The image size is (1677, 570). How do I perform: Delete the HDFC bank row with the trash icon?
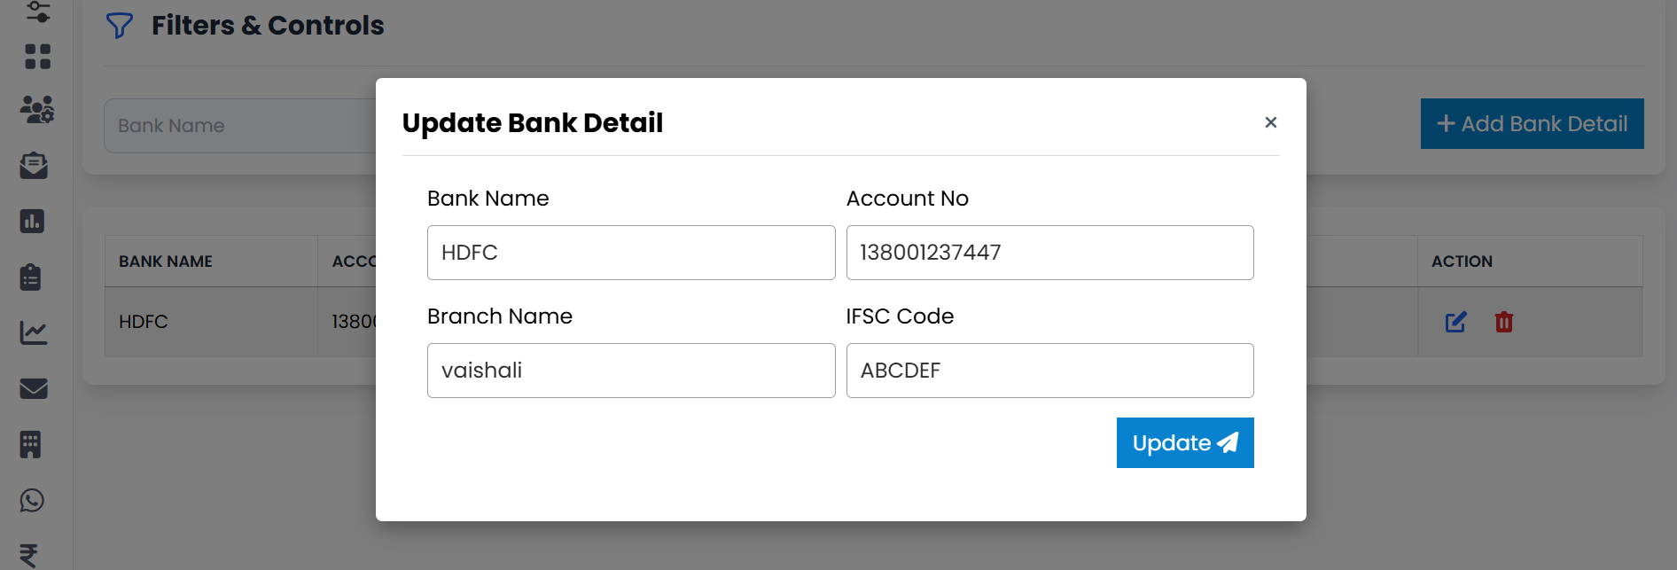tap(1503, 322)
